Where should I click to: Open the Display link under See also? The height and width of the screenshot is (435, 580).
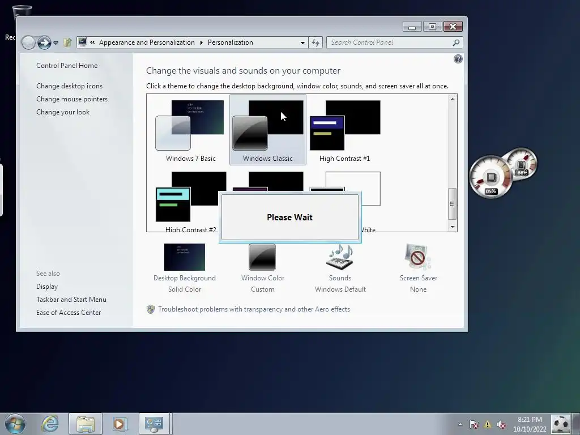tap(47, 286)
